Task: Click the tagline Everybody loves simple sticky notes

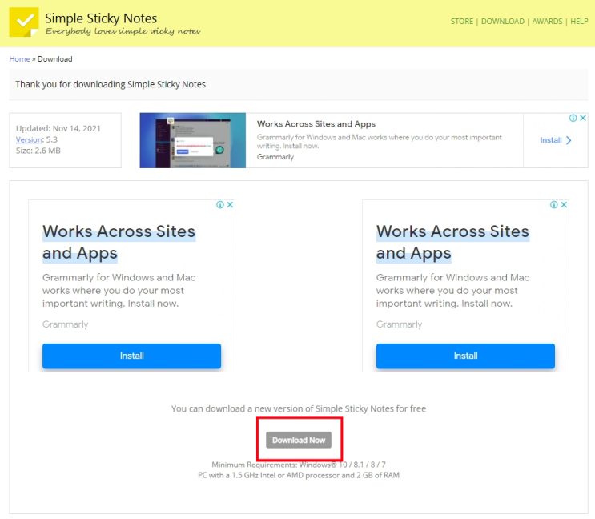Action: (123, 31)
